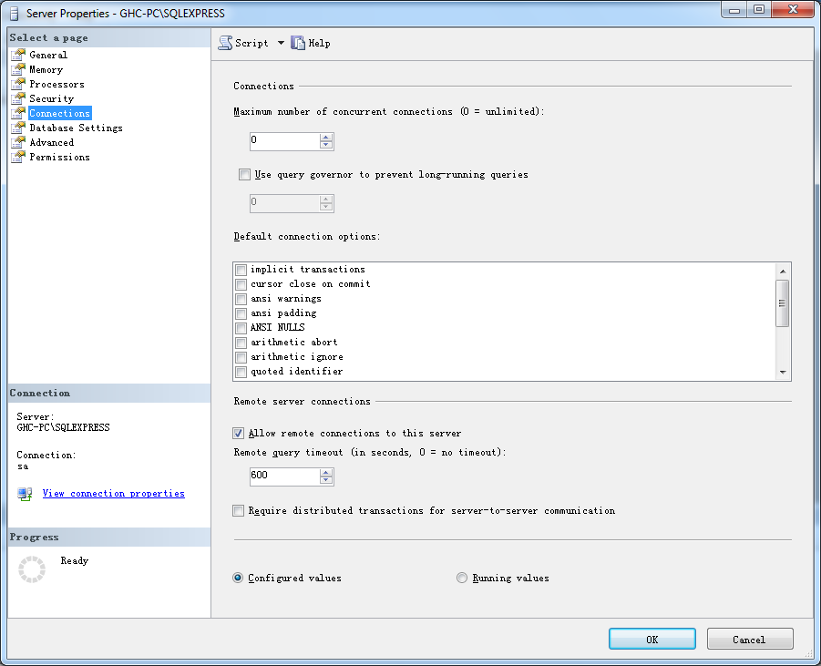Select the Database Settings page

[x=76, y=128]
